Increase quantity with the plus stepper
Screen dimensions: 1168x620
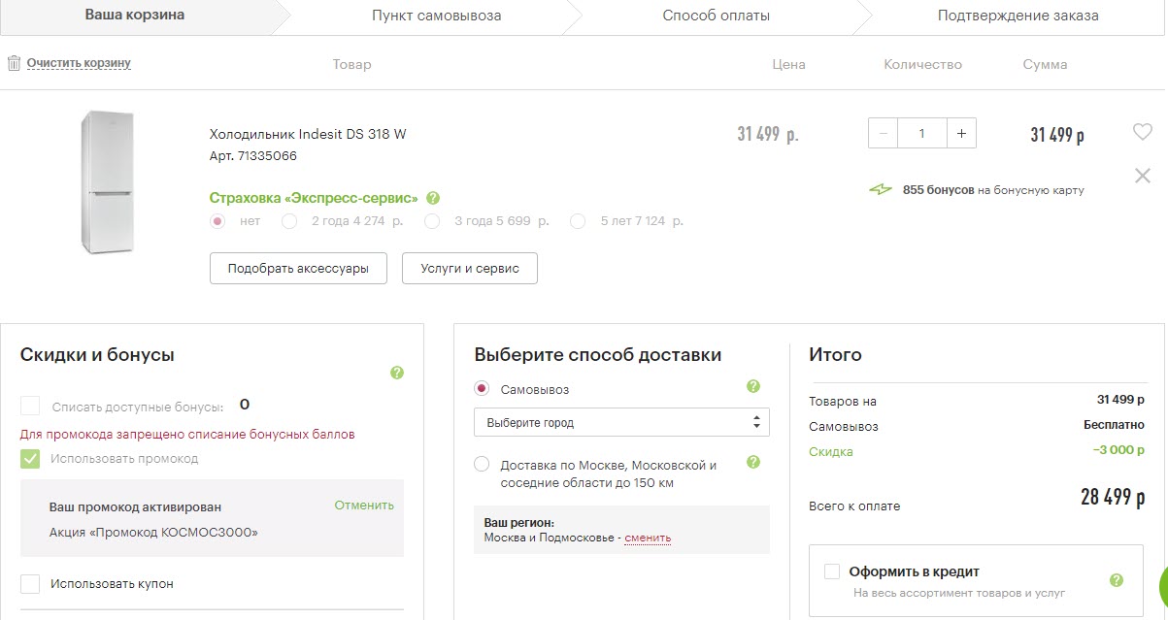pyautogui.click(x=960, y=133)
